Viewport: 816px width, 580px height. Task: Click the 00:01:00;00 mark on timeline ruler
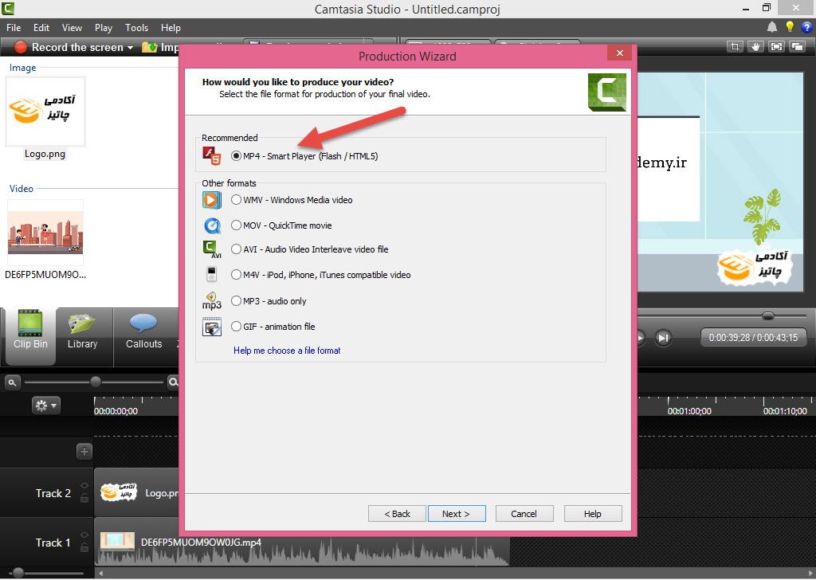point(689,411)
